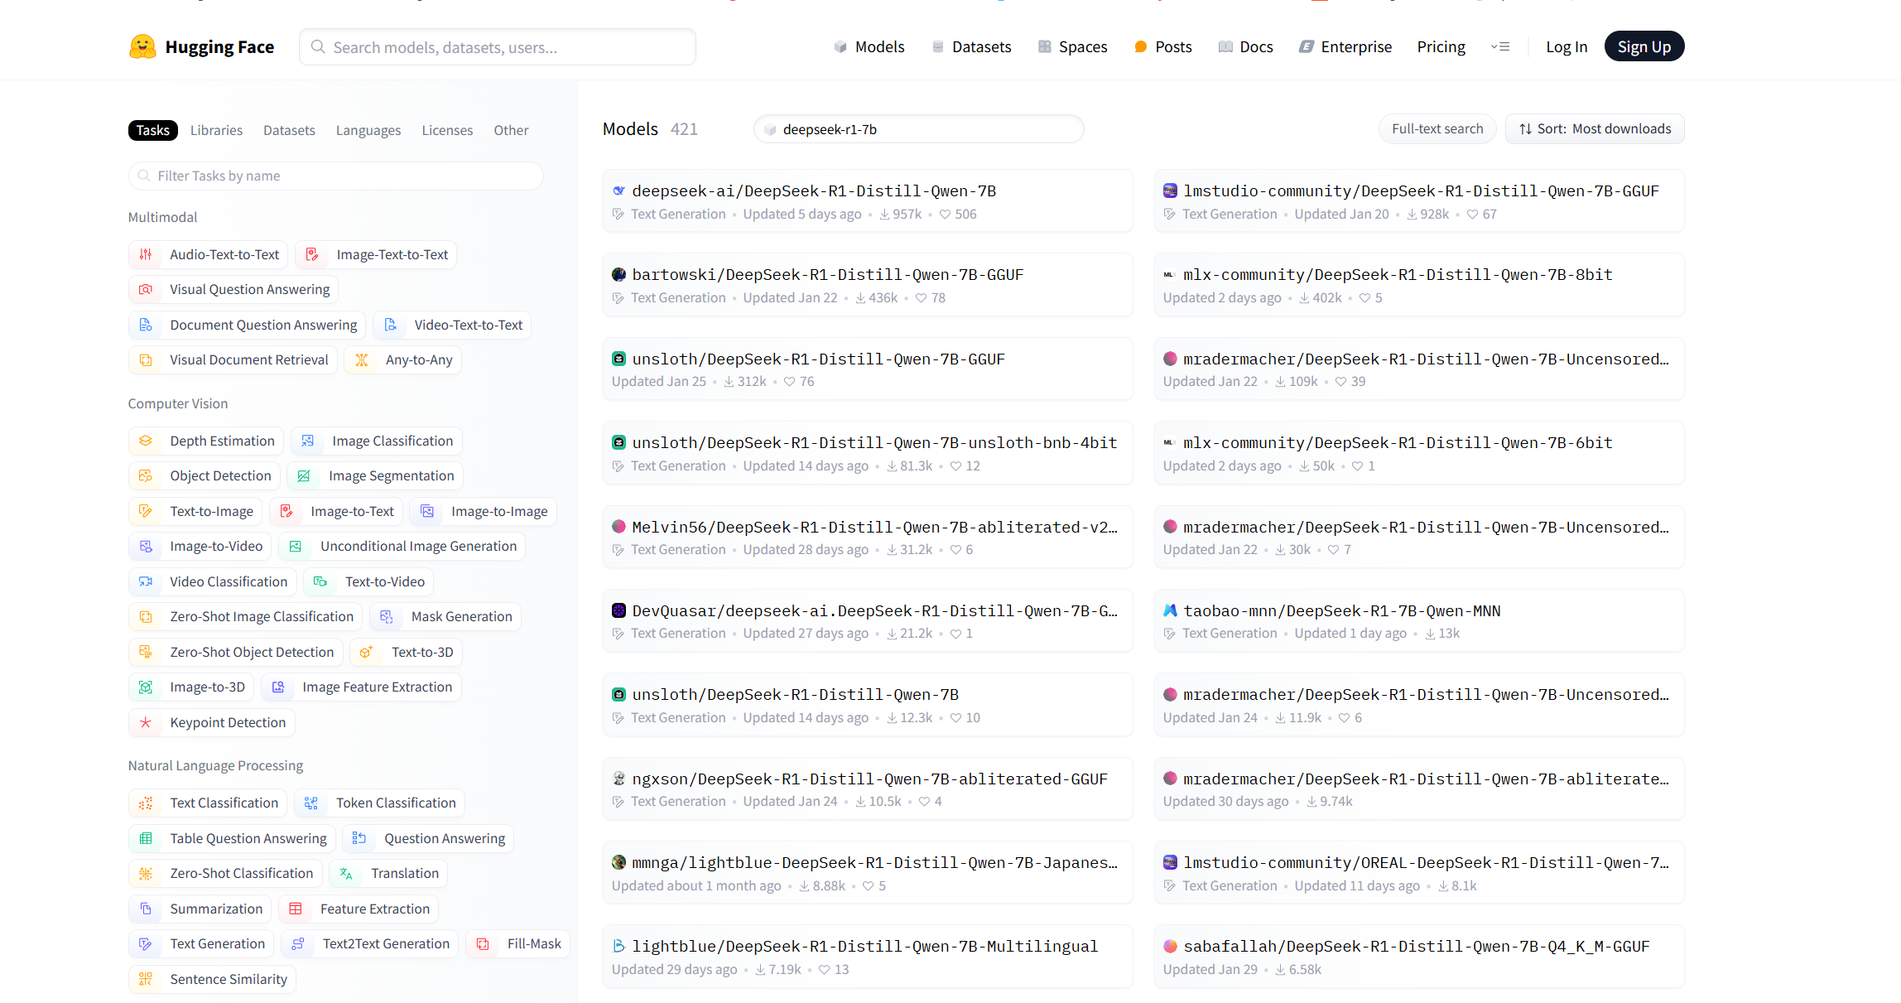Click the Fill-Mask icon

(483, 943)
